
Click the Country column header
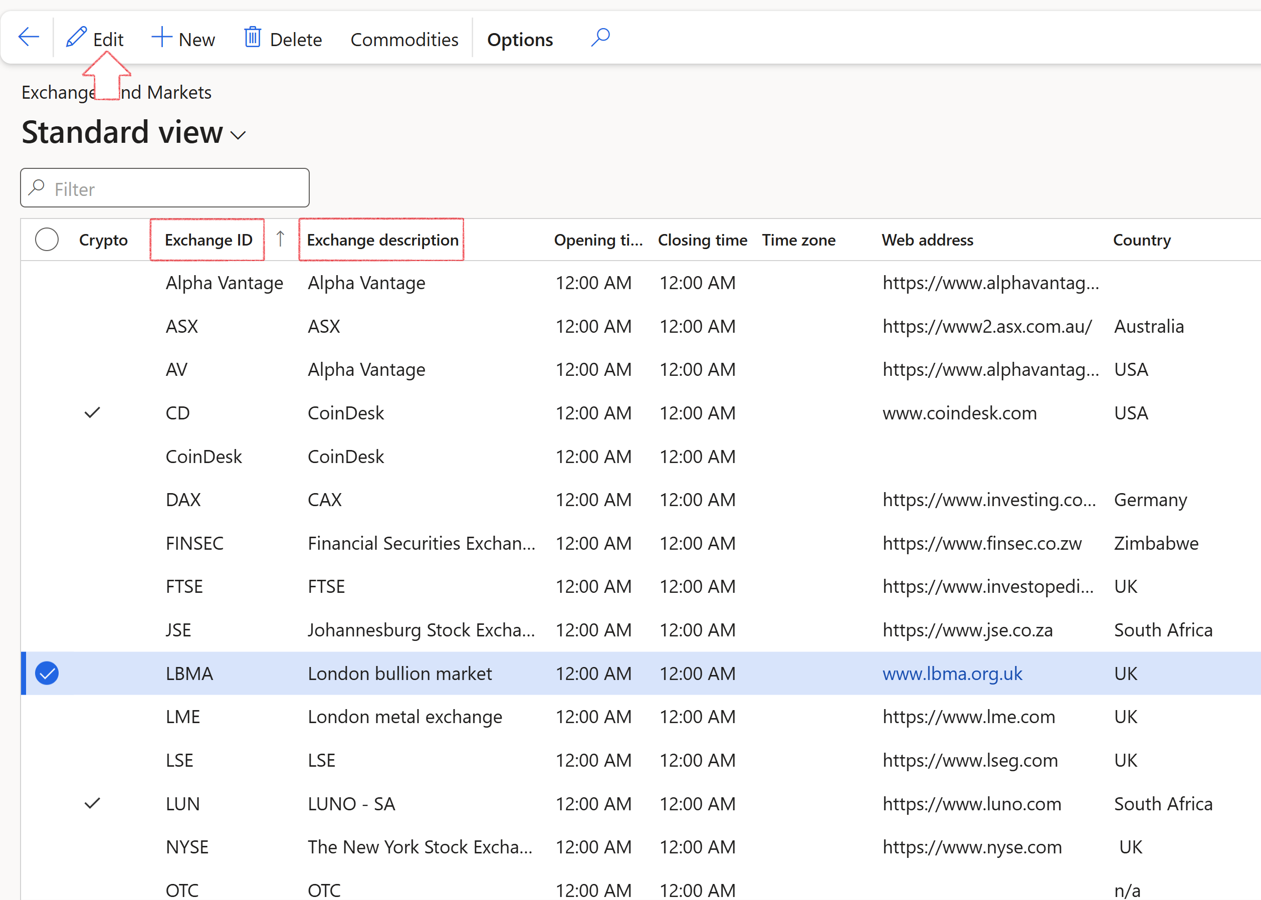1141,240
